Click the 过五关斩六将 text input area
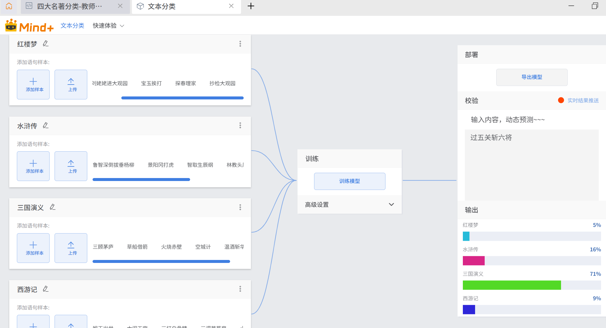The width and height of the screenshot is (606, 328). click(531, 164)
